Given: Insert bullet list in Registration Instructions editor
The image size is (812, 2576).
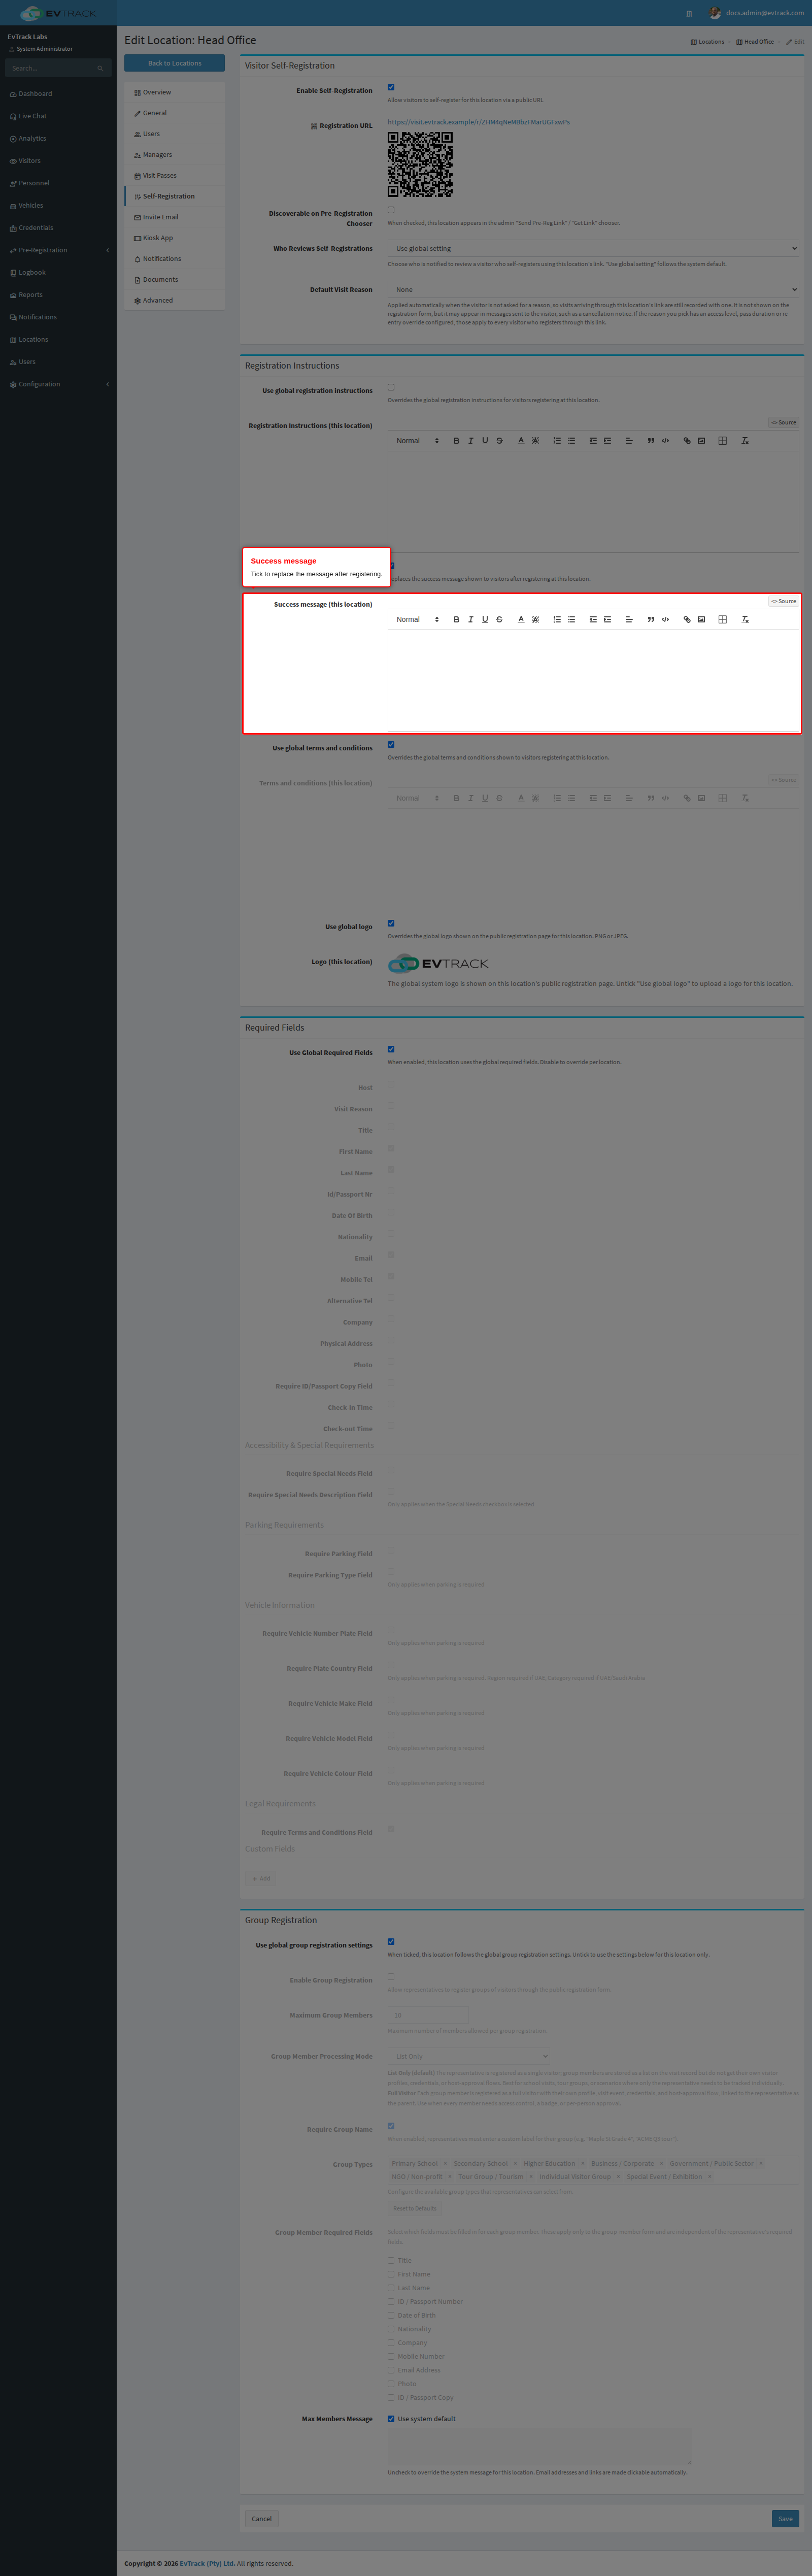Looking at the screenshot, I should [571, 440].
